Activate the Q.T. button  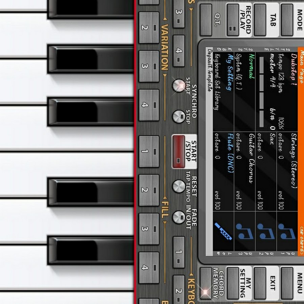tap(206, 20)
